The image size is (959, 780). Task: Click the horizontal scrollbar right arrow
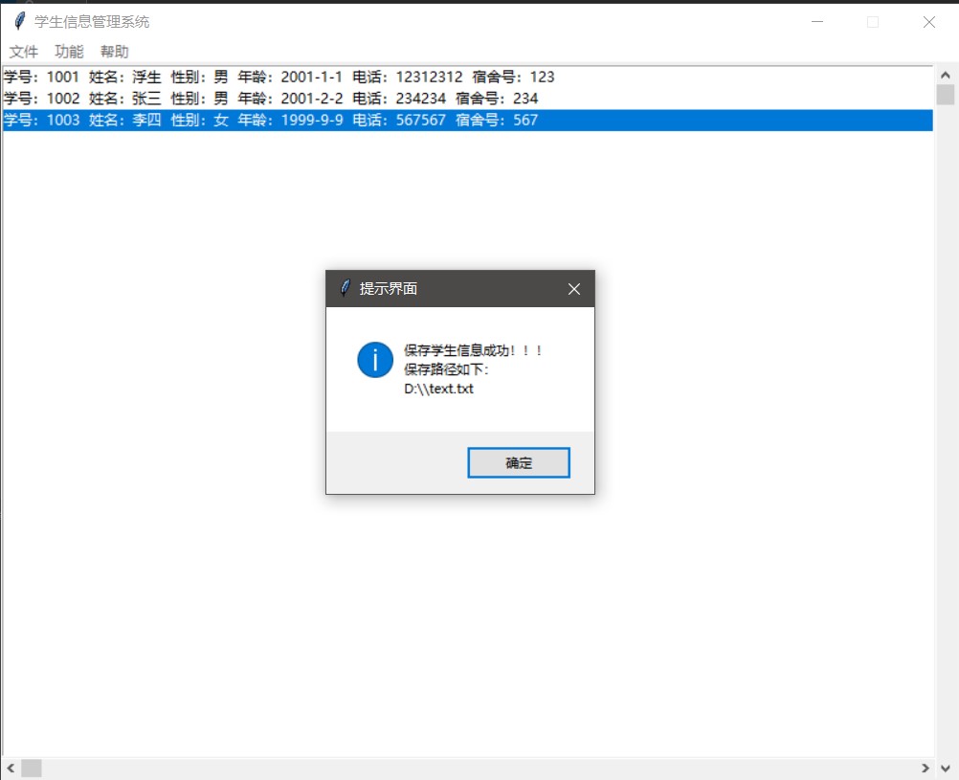pyautogui.click(x=926, y=768)
